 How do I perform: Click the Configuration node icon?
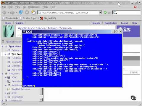pos(6,101)
